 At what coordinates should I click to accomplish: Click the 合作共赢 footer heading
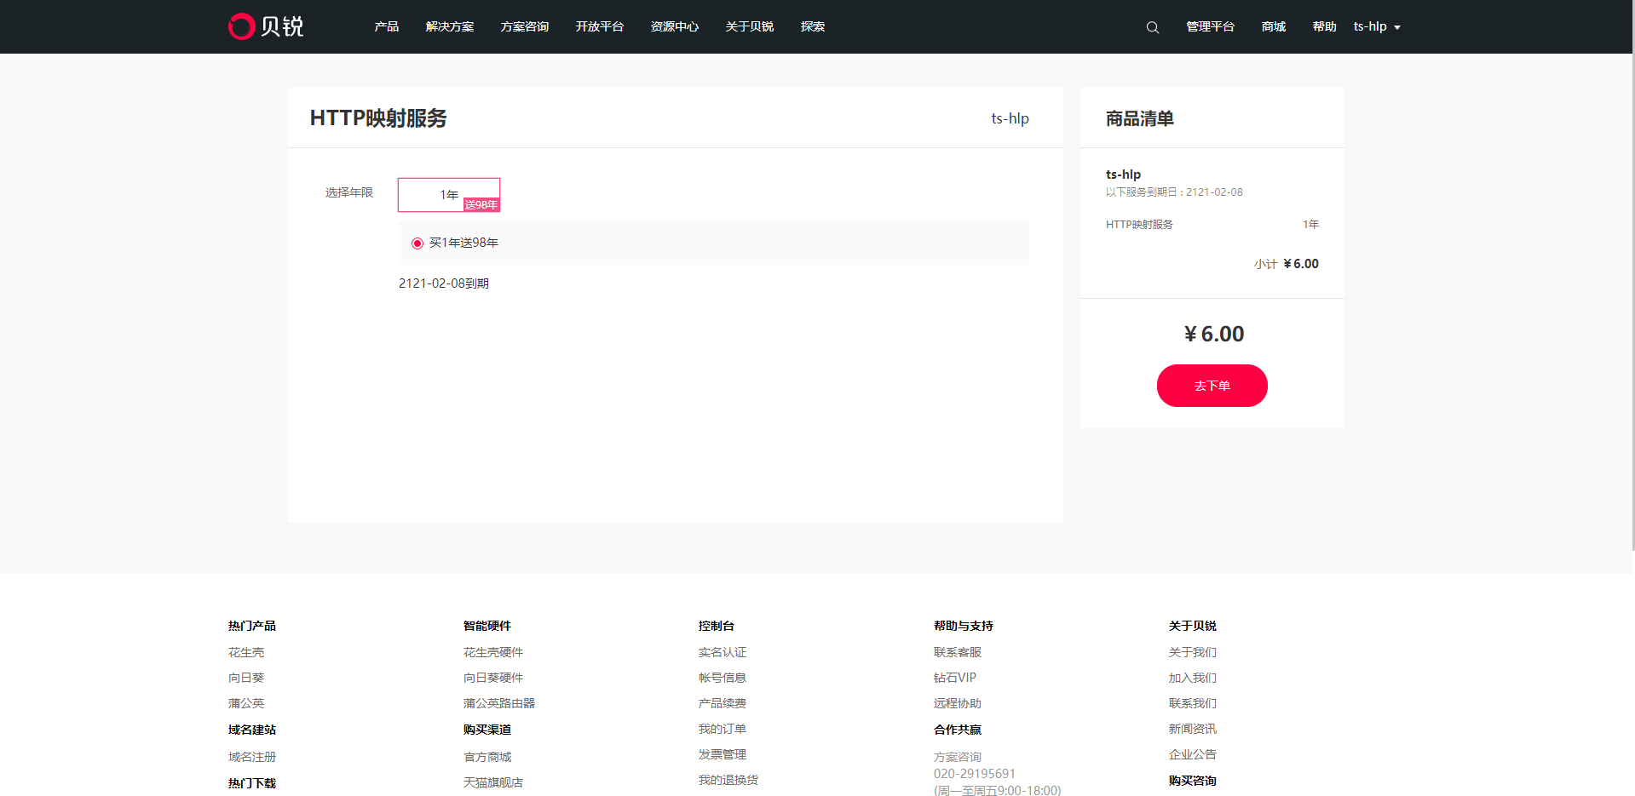pos(958,730)
